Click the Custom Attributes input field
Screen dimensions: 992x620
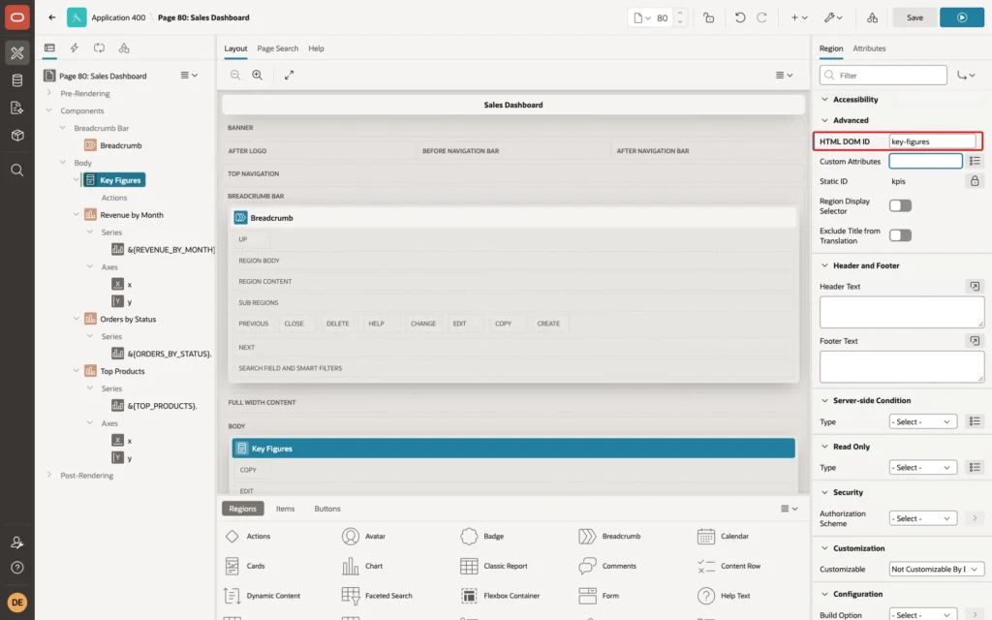coord(925,162)
